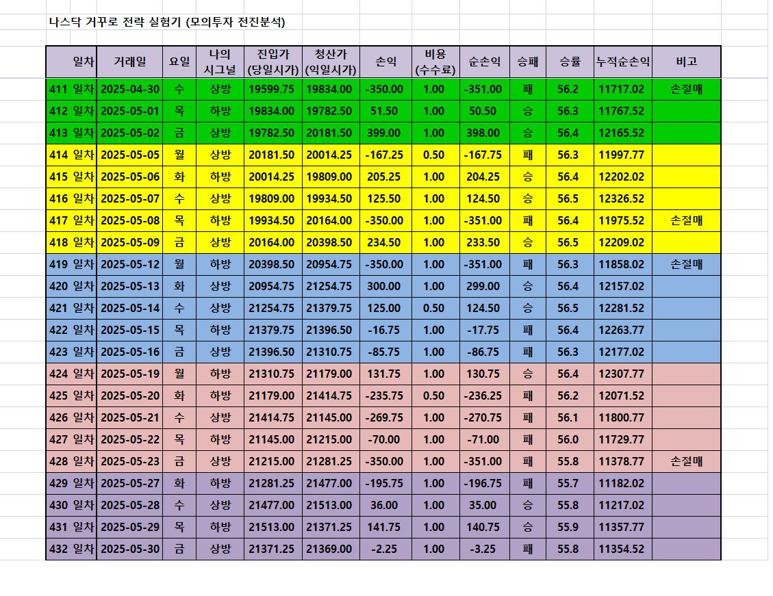Select net loss cell -86.75

point(485,352)
